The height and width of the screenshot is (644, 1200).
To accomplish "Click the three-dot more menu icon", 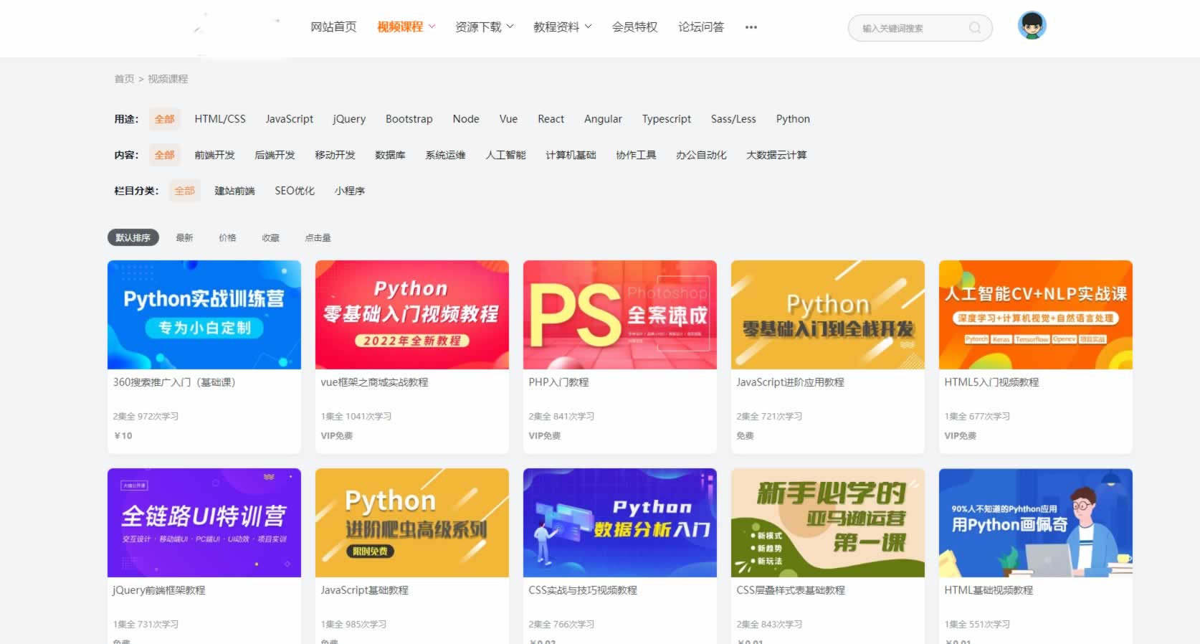I will [751, 27].
